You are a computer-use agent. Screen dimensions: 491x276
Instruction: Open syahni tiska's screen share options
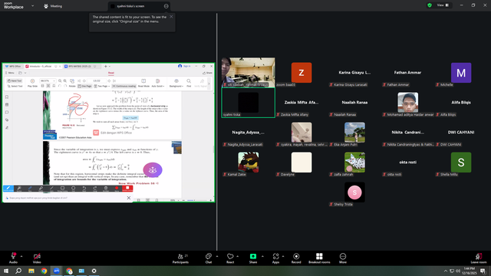click(166, 6)
